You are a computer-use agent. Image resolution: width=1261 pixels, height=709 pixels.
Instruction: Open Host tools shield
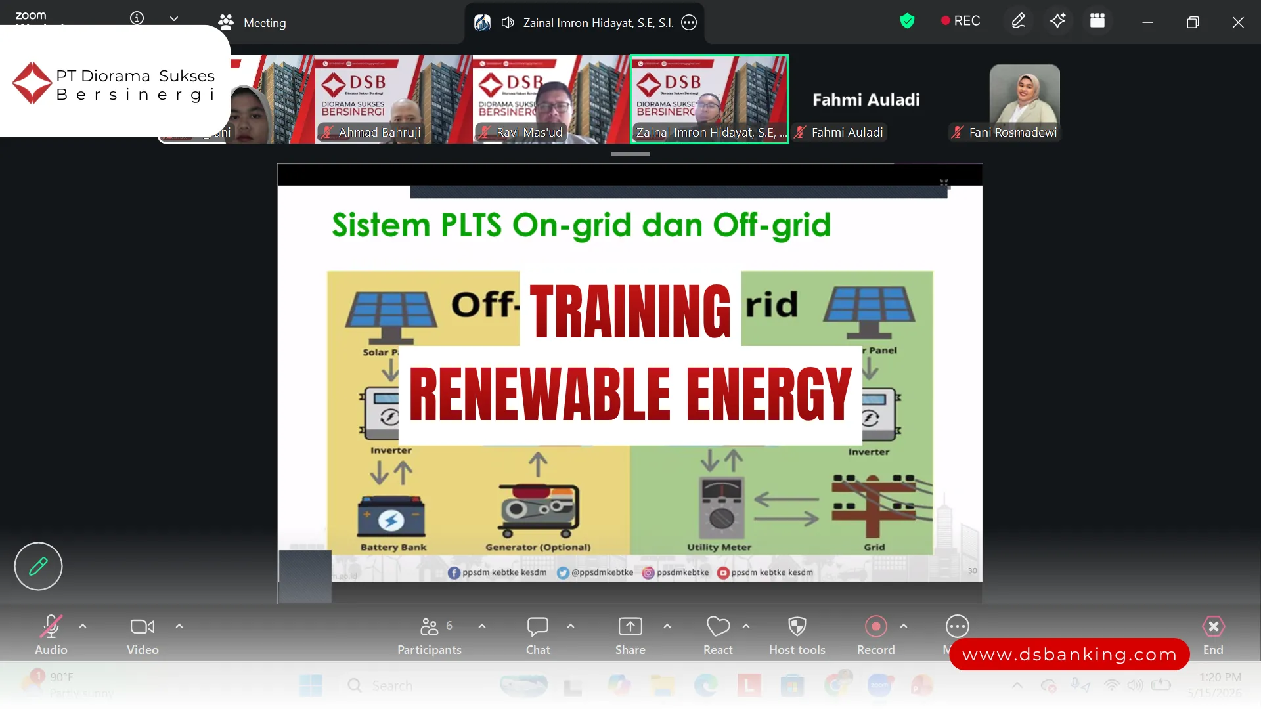797,635
